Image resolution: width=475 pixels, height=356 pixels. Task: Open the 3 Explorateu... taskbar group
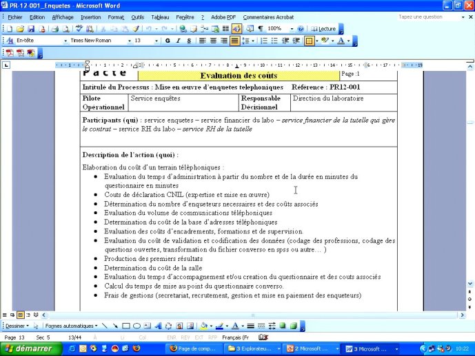pyautogui.click(x=254, y=348)
